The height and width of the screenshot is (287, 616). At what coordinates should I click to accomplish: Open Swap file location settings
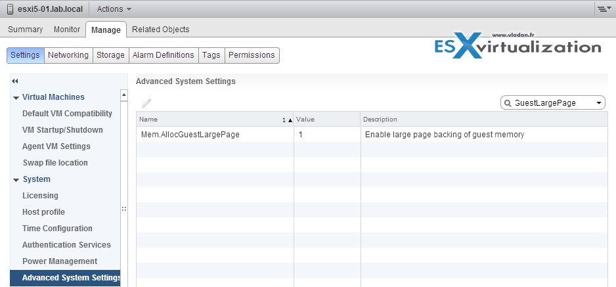tap(55, 162)
